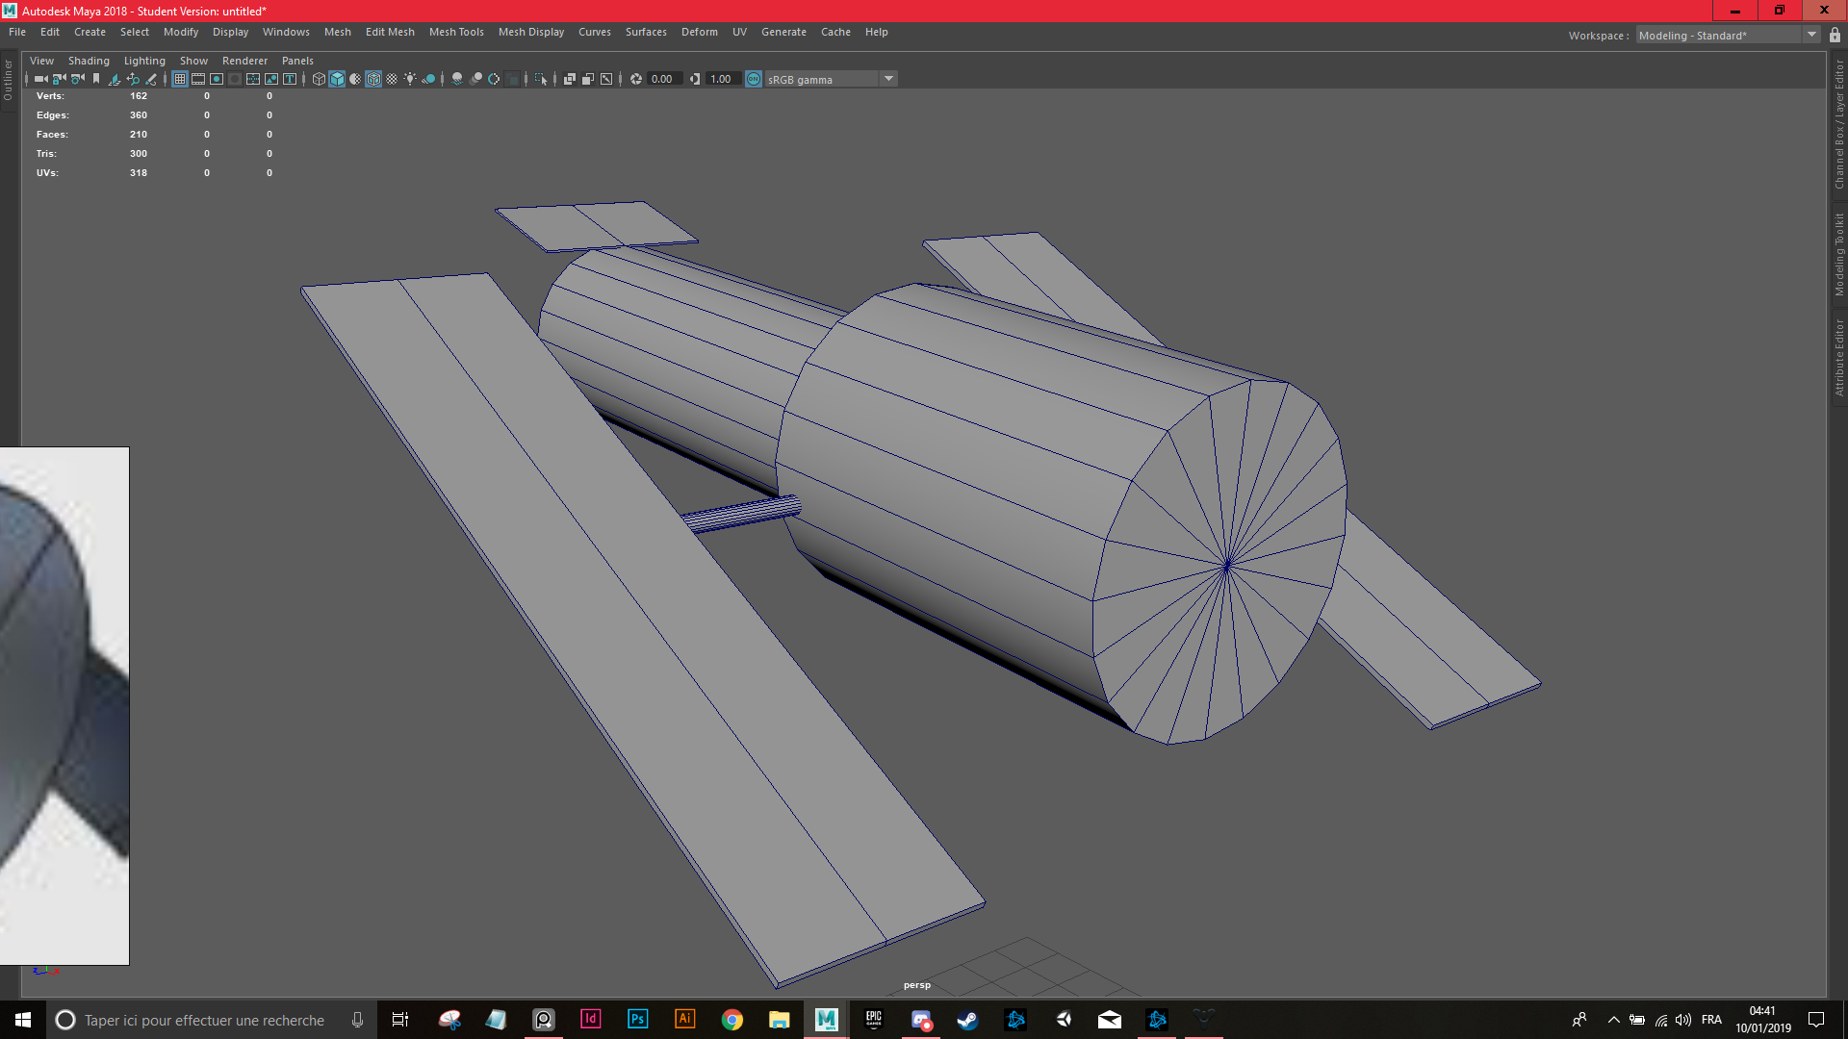Open the Attribute Editor side tab
The height and width of the screenshot is (1039, 1848).
click(x=1838, y=358)
